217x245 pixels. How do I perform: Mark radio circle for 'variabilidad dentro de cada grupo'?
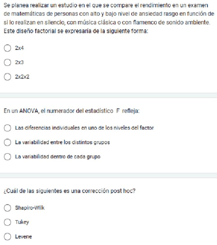coord(7,157)
